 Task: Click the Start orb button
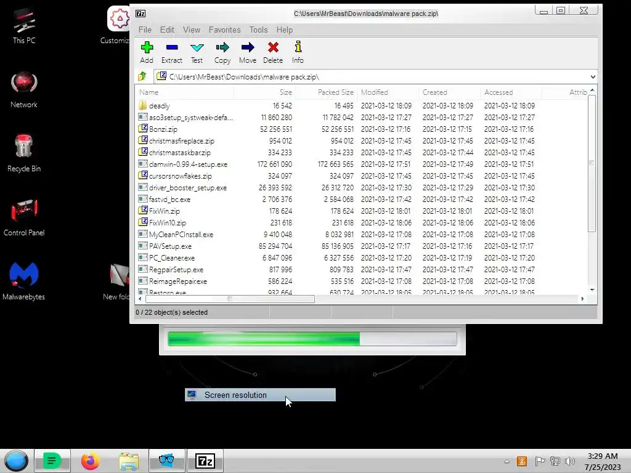pyautogui.click(x=17, y=461)
